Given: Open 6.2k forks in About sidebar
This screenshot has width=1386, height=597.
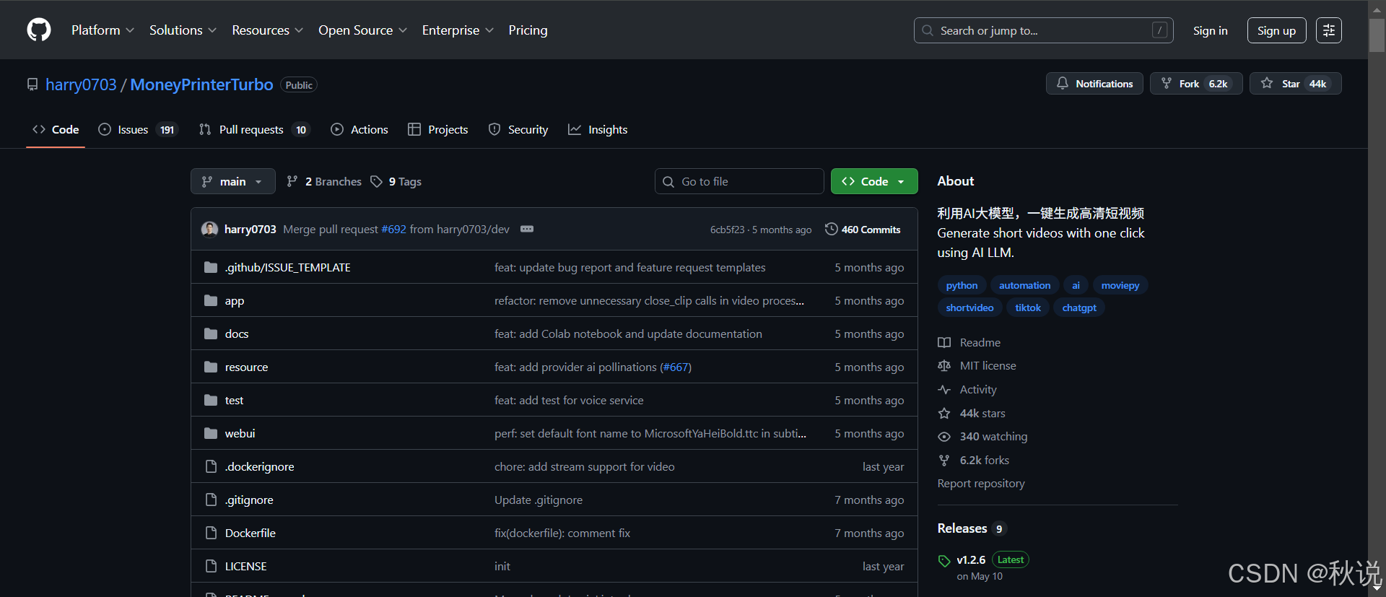Looking at the screenshot, I should (974, 460).
